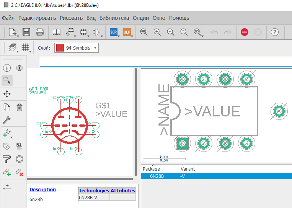Open the library table of contents book icon
292x208 pixels.
pos(56,32)
